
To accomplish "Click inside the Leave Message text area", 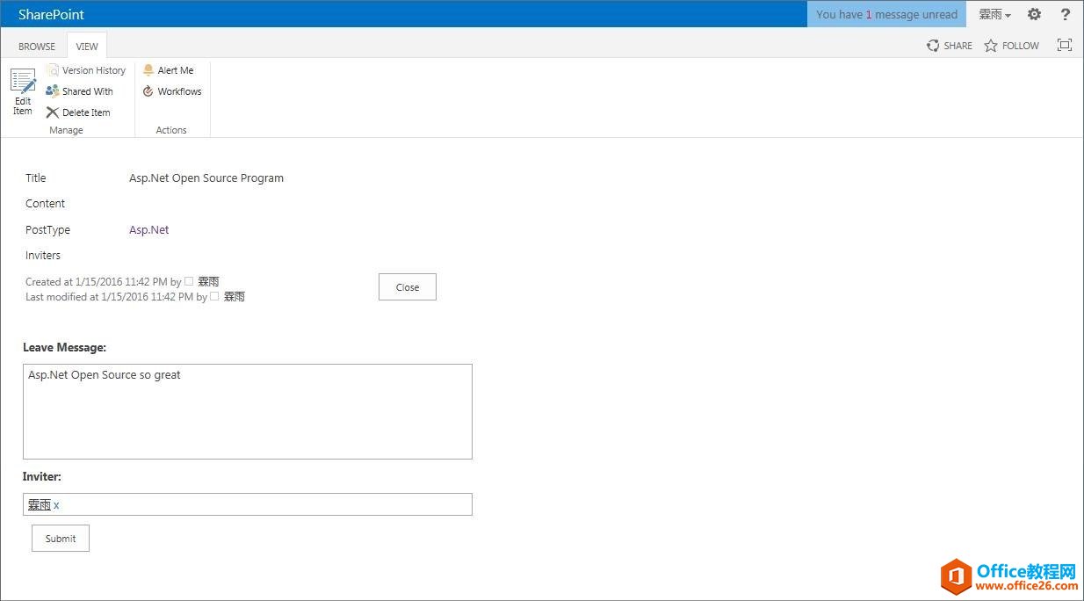I will (248, 411).
